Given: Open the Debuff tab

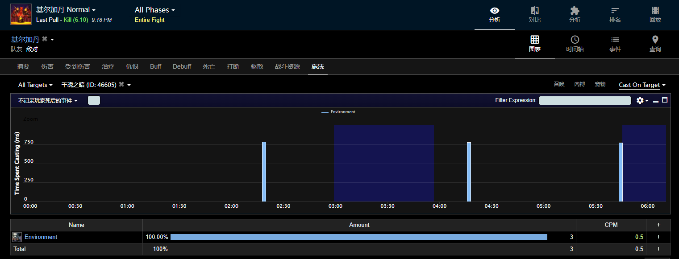Looking at the screenshot, I should [182, 66].
